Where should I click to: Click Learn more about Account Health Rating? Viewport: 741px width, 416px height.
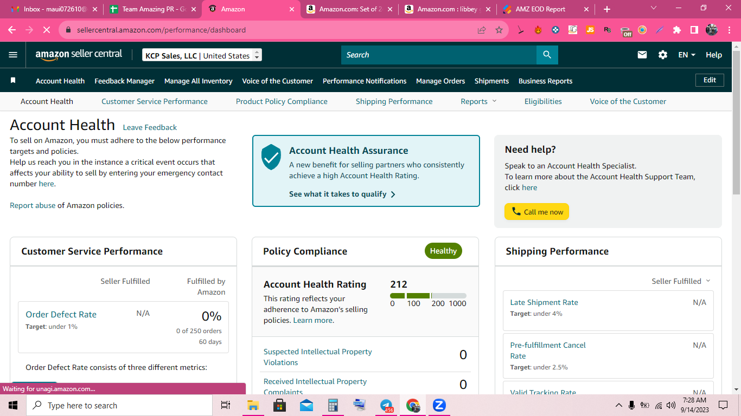click(313, 320)
